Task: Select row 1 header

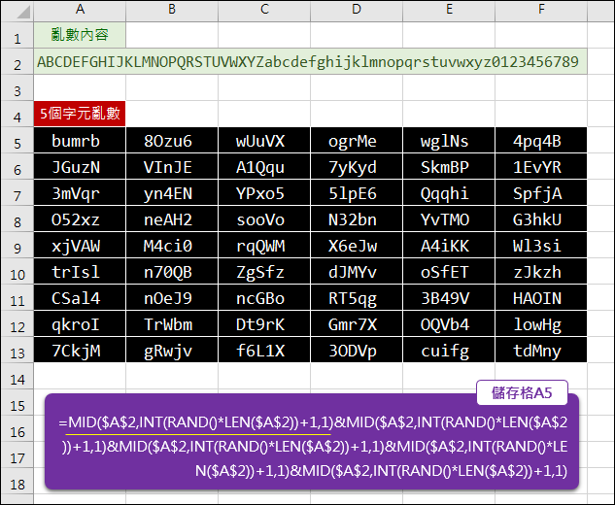Action: pyautogui.click(x=17, y=35)
